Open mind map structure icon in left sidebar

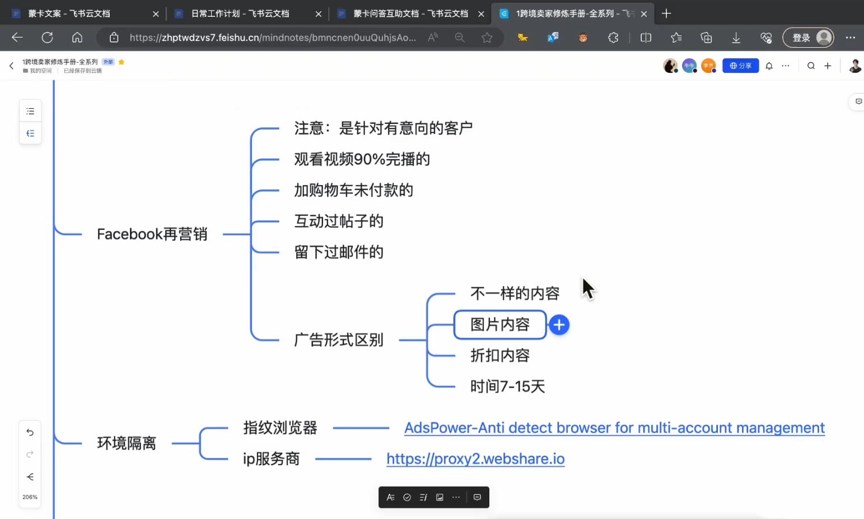tap(30, 133)
